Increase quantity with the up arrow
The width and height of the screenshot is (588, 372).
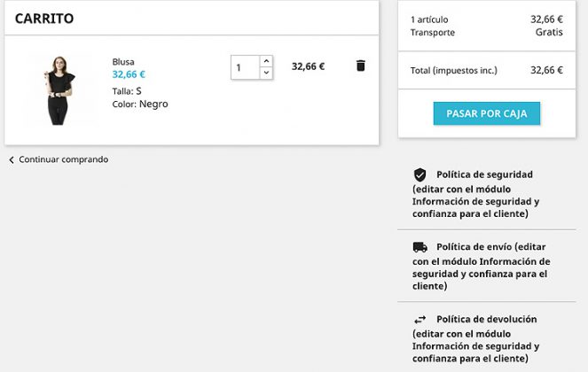(266, 61)
